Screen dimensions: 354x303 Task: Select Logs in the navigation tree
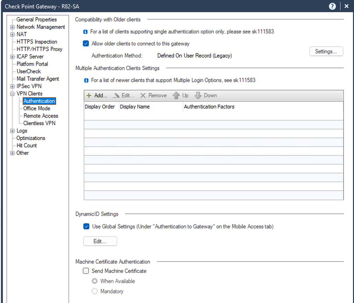click(22, 131)
